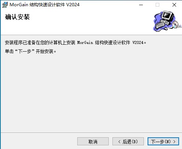Click the sentence beginning 安装程序已准备
The width and height of the screenshot is (182, 149).
[75, 42]
